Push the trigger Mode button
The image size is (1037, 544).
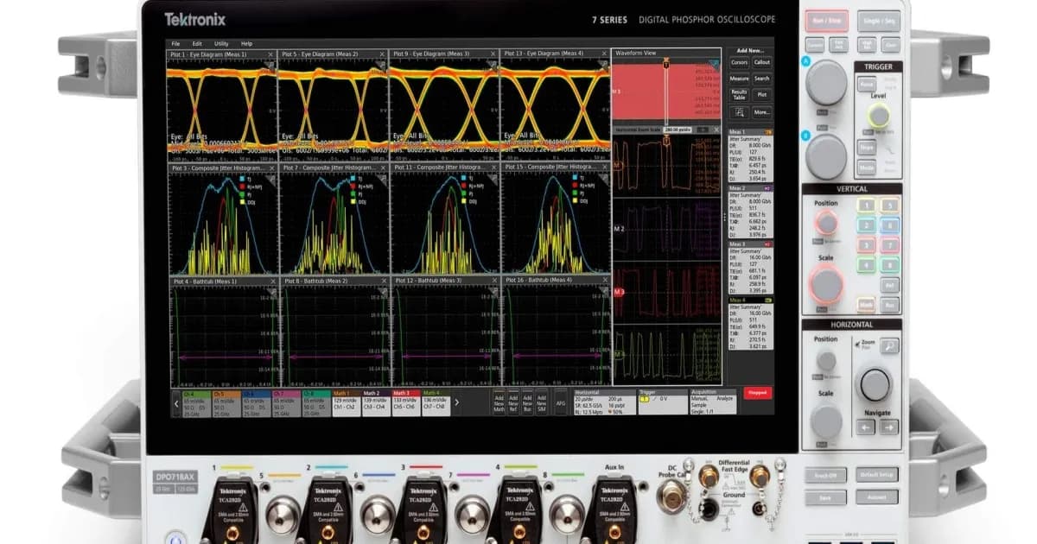click(866, 167)
